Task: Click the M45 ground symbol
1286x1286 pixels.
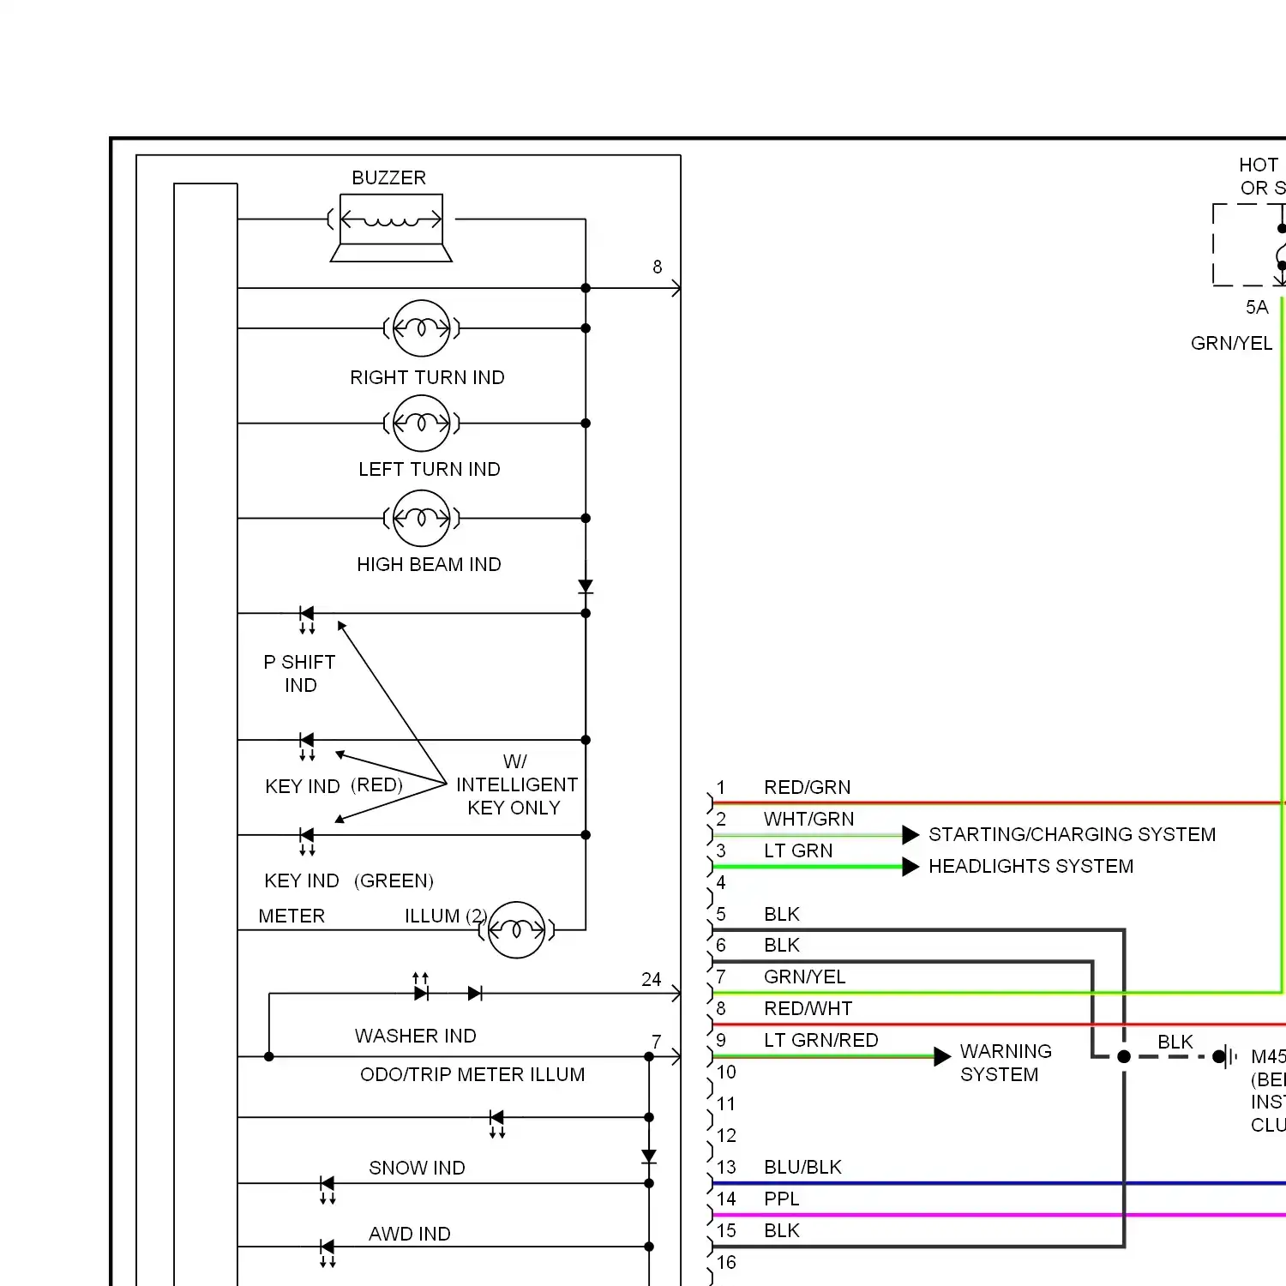Action: [x=1227, y=1056]
